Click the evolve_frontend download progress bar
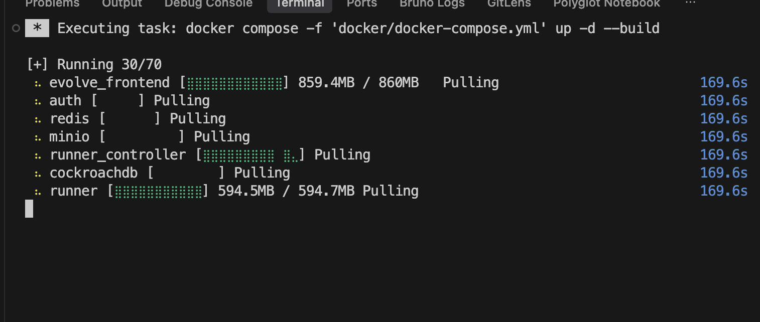760x322 pixels. 234,83
